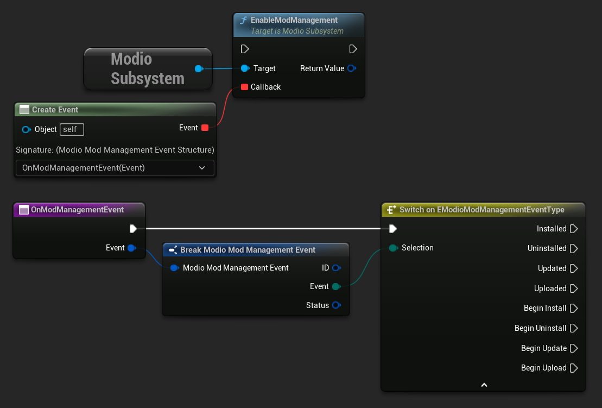Collapse the Switch node with bottom chevron
Image resolution: width=602 pixels, height=408 pixels.
pos(484,385)
